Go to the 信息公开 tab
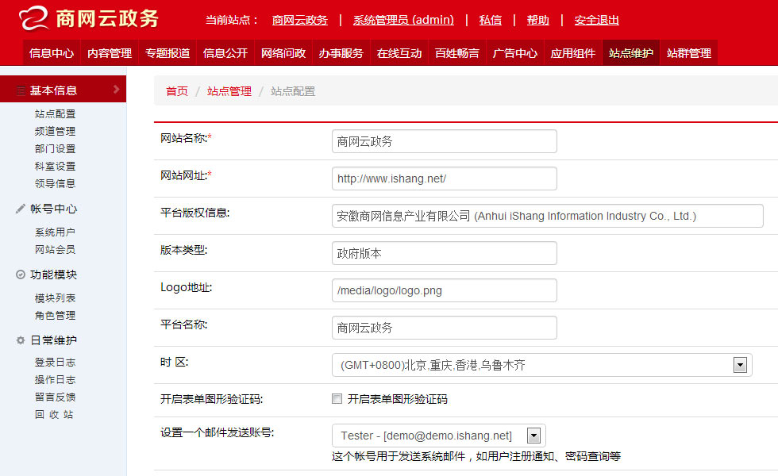 coord(225,53)
